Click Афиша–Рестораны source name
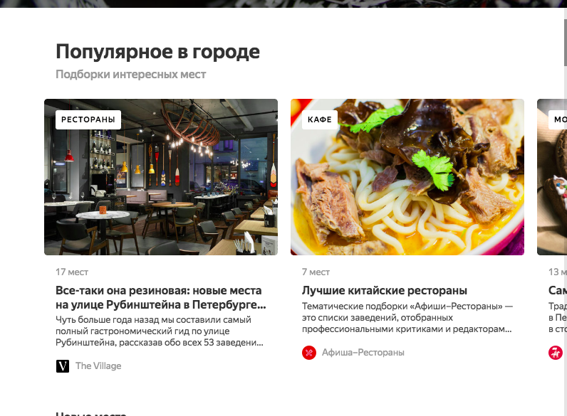This screenshot has width=567, height=416. (x=363, y=353)
